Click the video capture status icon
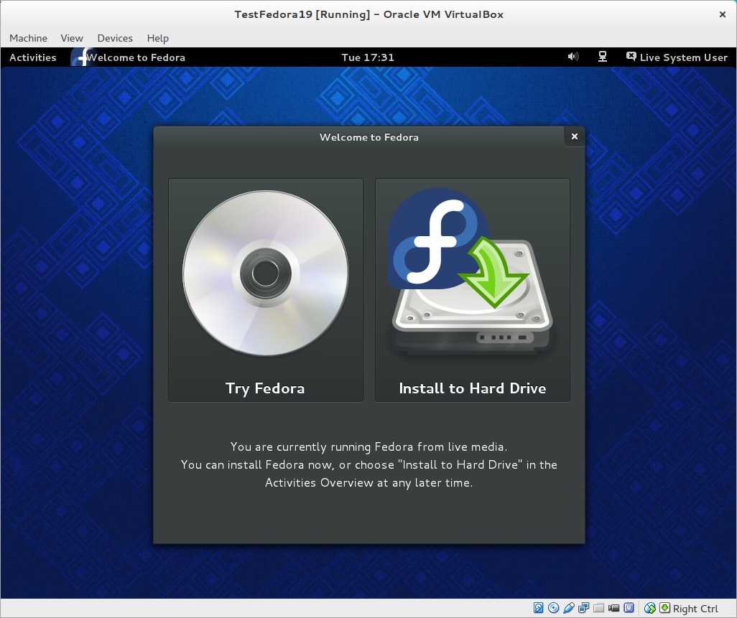 614,608
